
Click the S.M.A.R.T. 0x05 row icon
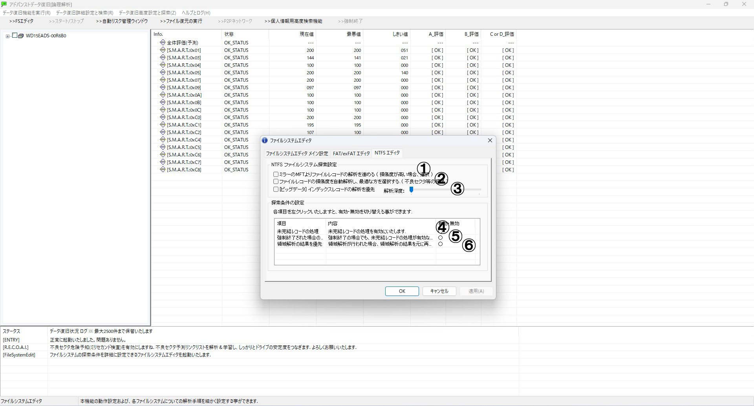(163, 72)
